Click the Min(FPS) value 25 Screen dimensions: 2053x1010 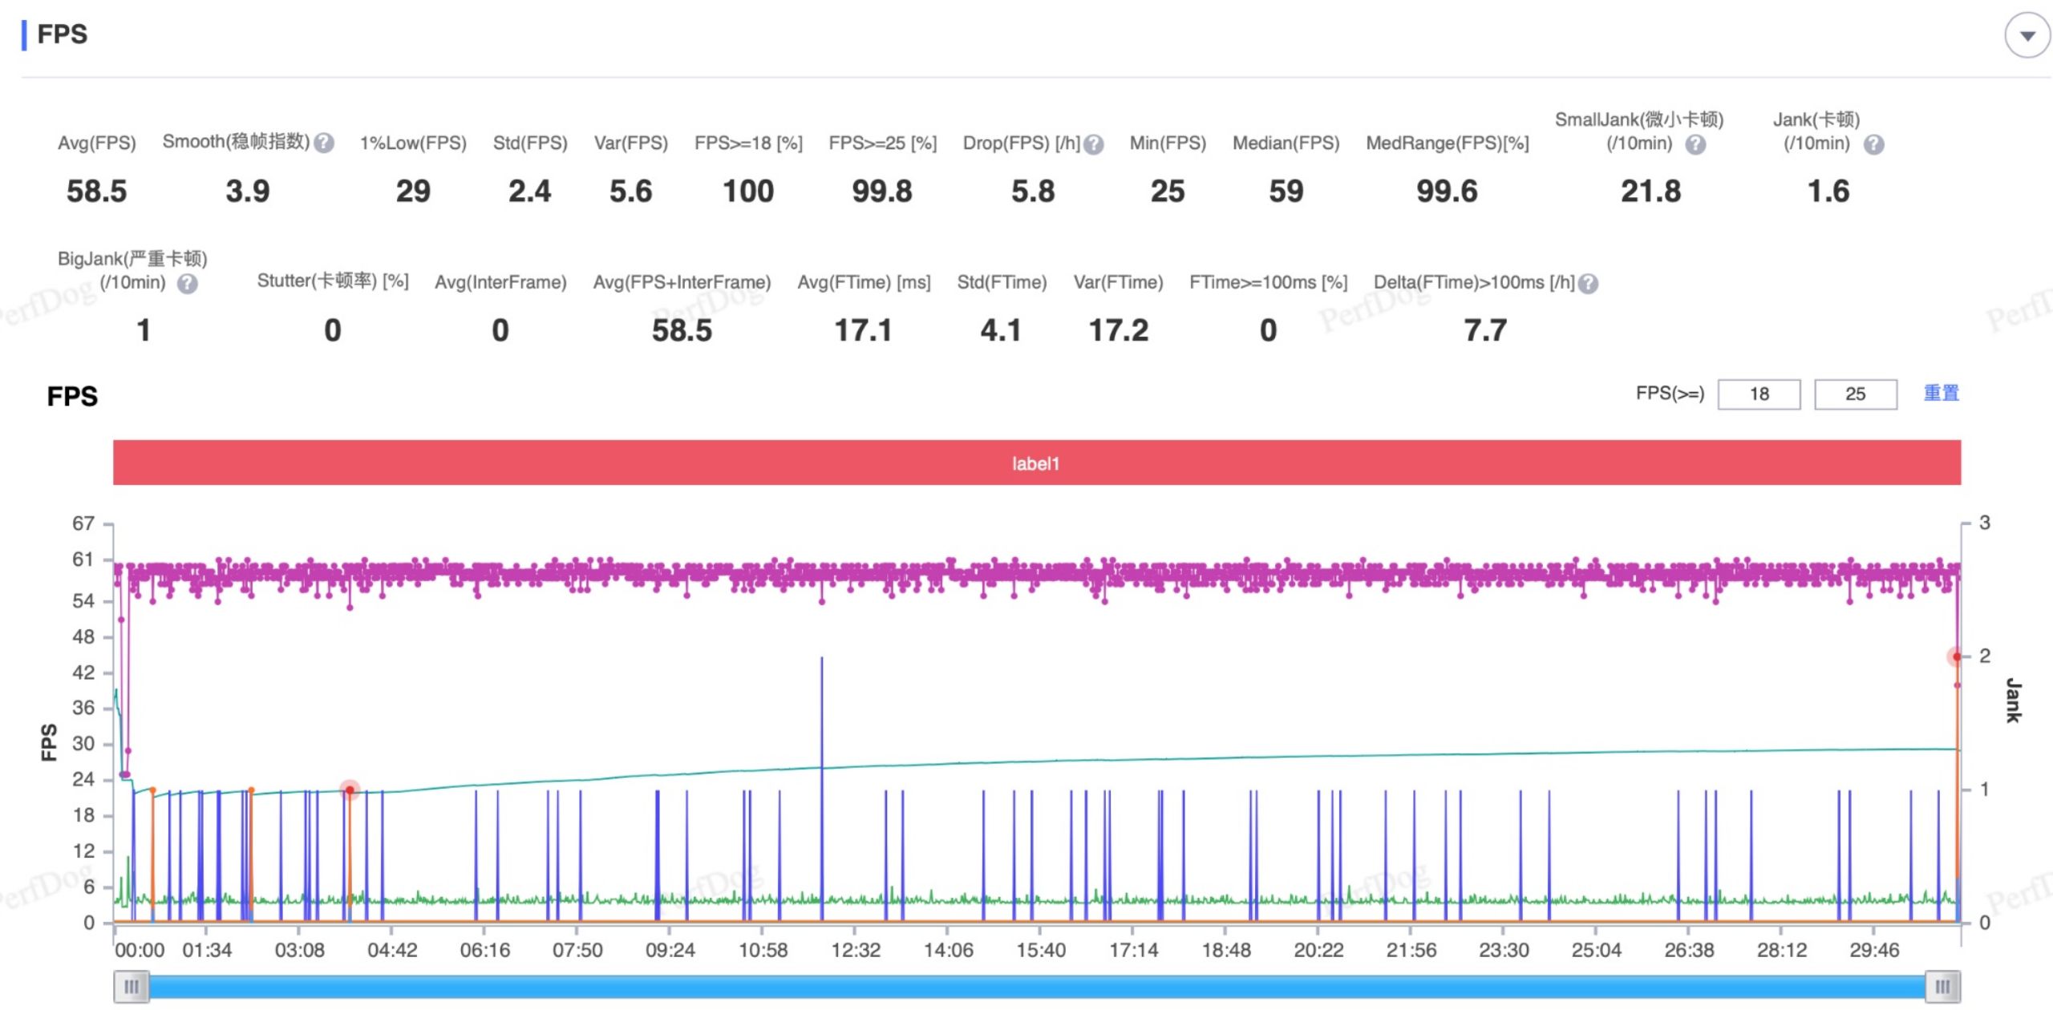tap(1167, 192)
